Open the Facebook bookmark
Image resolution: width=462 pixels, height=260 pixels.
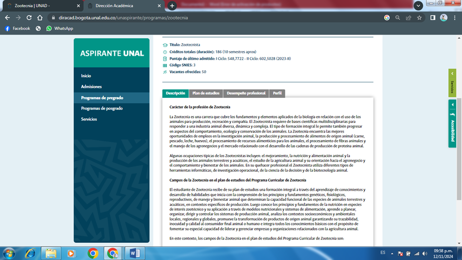pos(17,29)
